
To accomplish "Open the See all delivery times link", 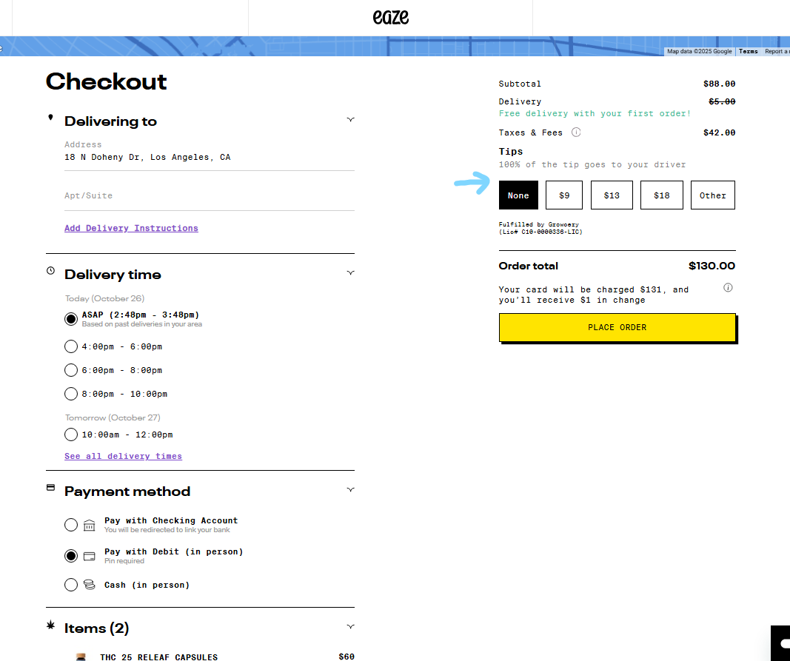I will click(123, 456).
